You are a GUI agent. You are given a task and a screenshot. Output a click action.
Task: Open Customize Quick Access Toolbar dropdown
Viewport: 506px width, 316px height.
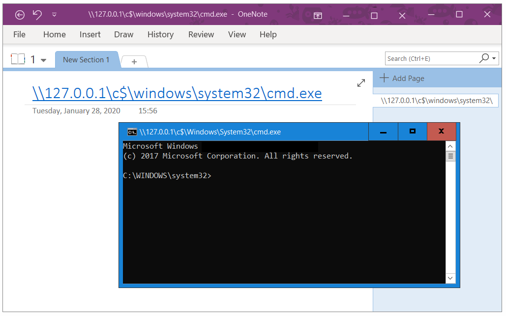(54, 15)
